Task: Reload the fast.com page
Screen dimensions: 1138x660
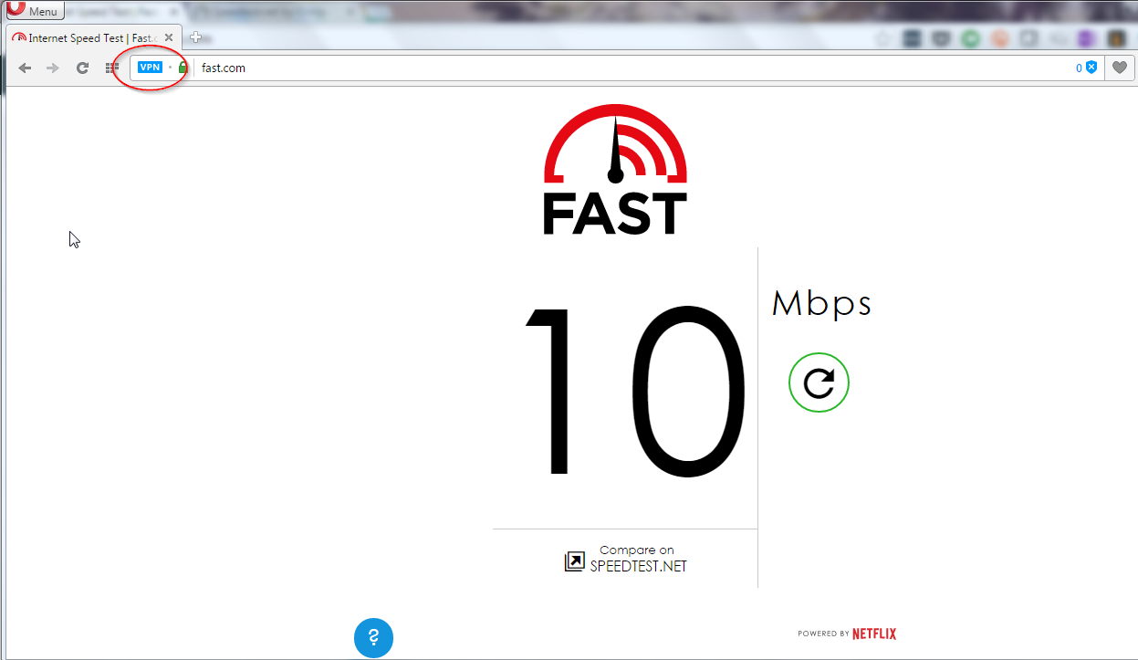Action: 82,68
